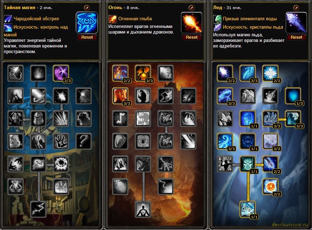Select the shield talent in fire tree

[x=120, y=141]
